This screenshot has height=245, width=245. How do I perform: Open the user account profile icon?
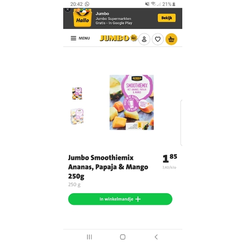[144, 39]
